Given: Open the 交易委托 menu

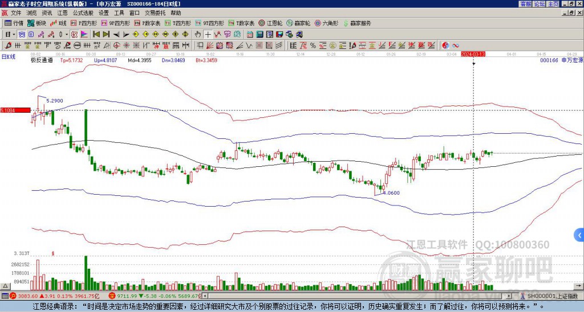Looking at the screenshot, I should 155,13.
